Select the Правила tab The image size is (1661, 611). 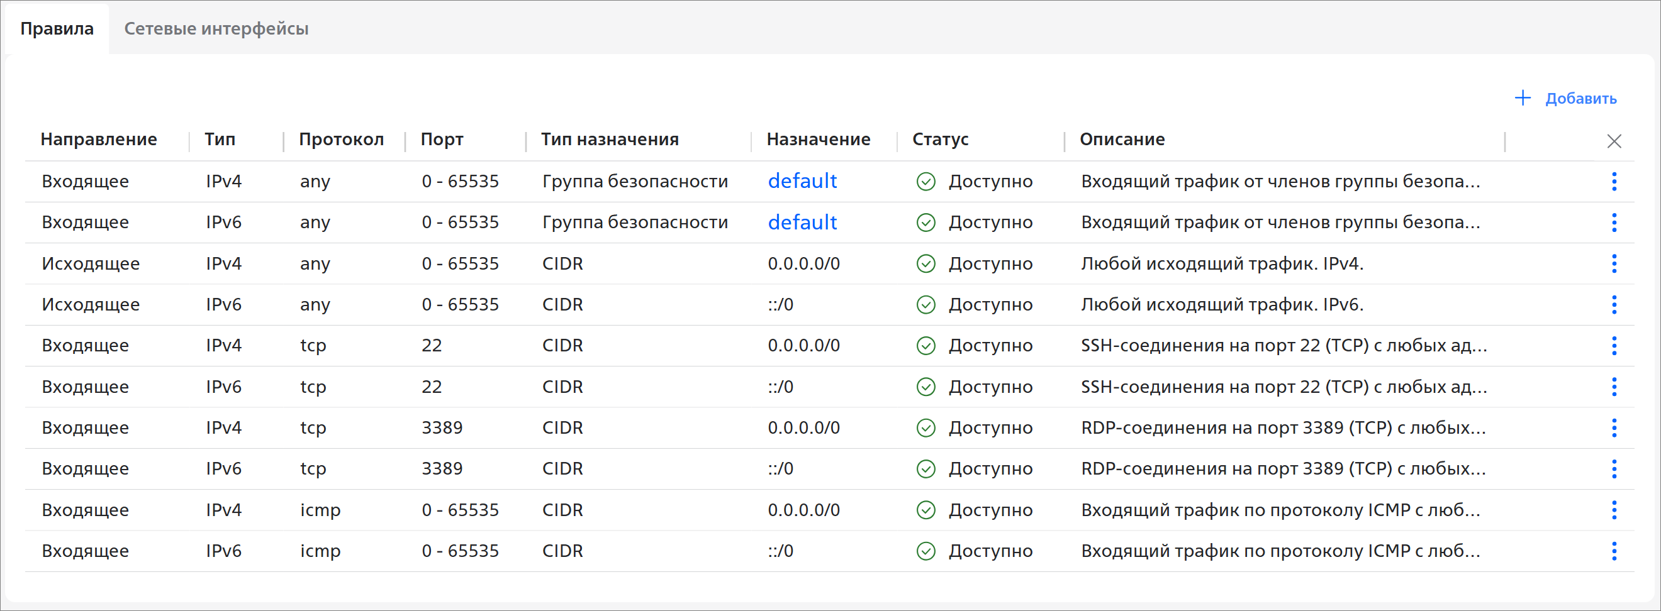[x=57, y=28]
